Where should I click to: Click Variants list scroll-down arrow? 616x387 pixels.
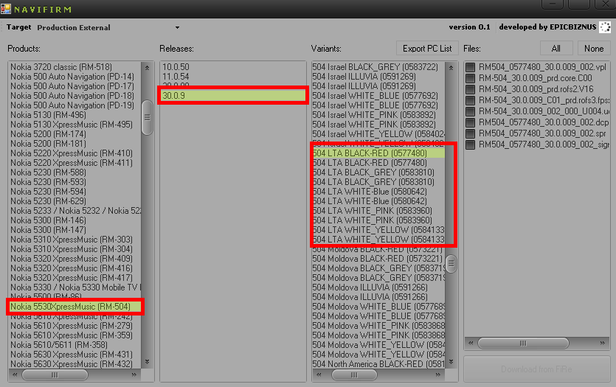coord(451,361)
